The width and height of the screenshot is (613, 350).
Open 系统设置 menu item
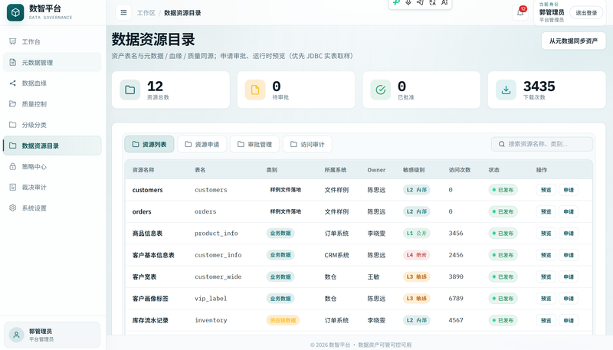(52, 208)
